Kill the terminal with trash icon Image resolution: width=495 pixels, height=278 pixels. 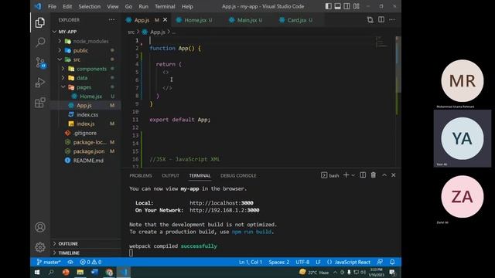click(374, 175)
